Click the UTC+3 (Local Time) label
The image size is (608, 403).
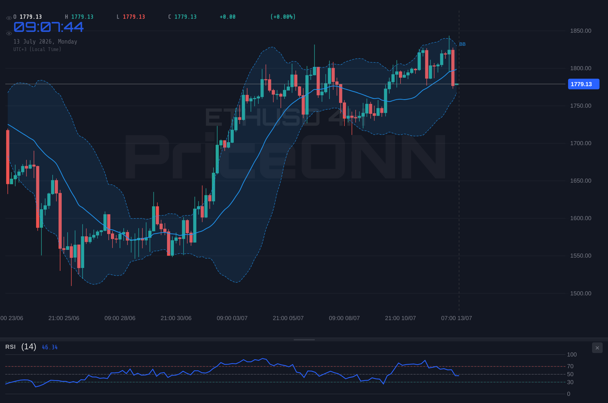37,49
